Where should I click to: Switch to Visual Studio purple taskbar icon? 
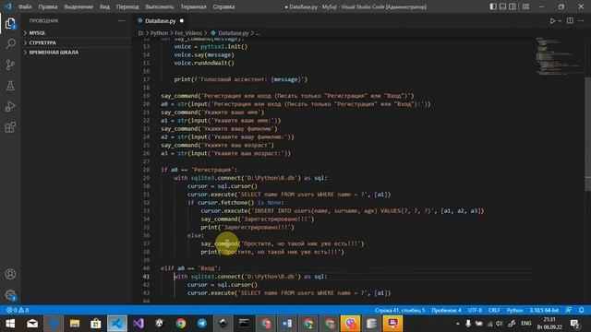(139, 324)
